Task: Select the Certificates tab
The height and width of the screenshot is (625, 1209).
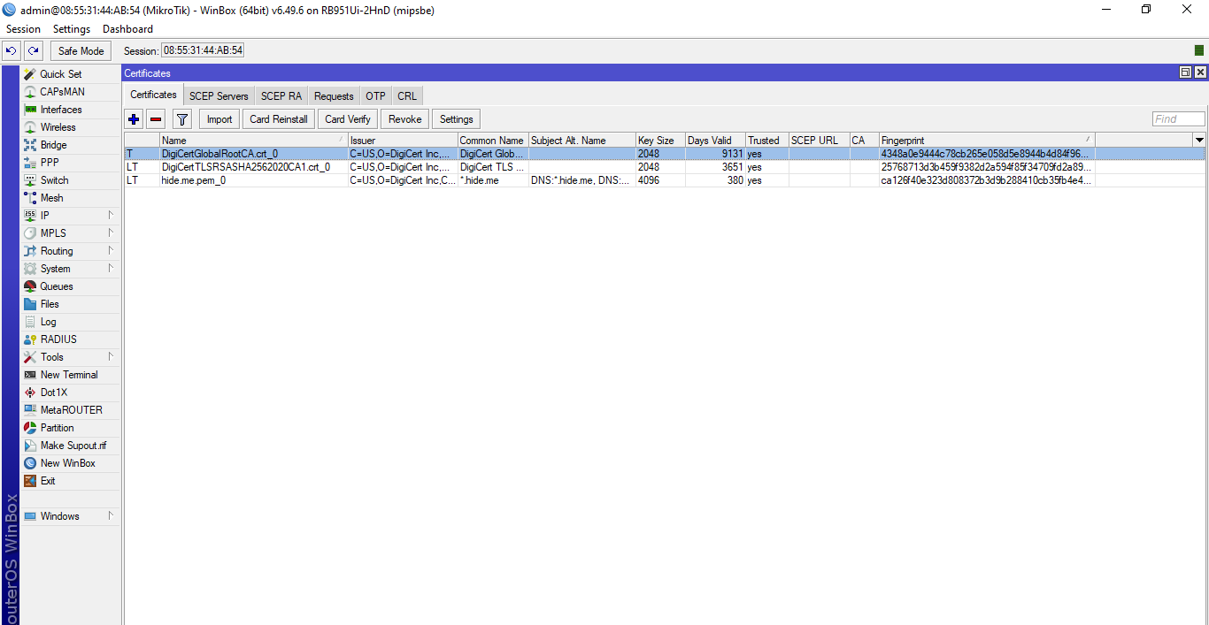Action: click(153, 95)
